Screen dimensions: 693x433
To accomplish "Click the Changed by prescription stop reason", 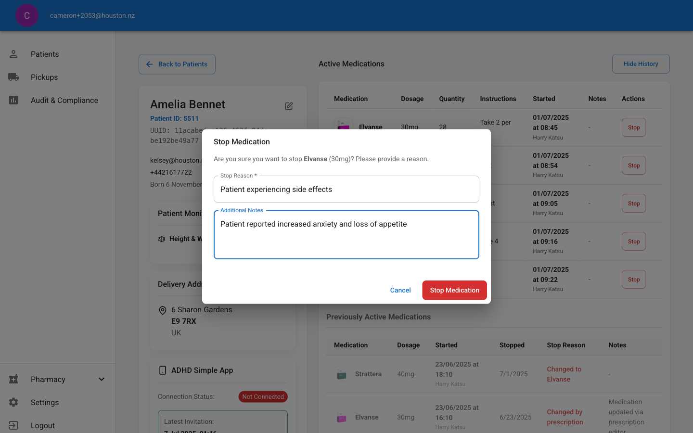I will [x=565, y=417].
